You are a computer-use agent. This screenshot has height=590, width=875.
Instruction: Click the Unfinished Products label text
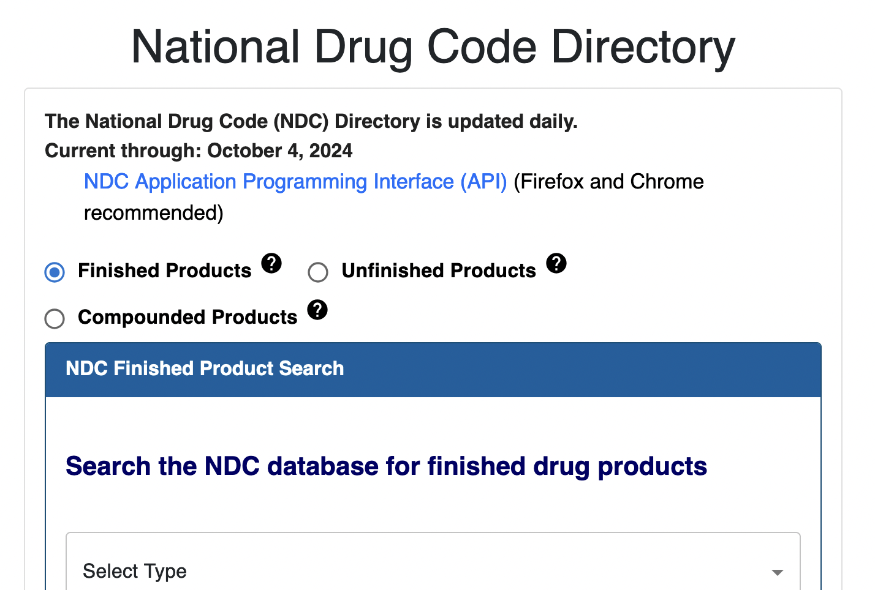pos(439,271)
